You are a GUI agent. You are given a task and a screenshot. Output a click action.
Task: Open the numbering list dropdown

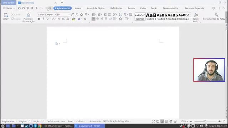(x=101, y=15)
